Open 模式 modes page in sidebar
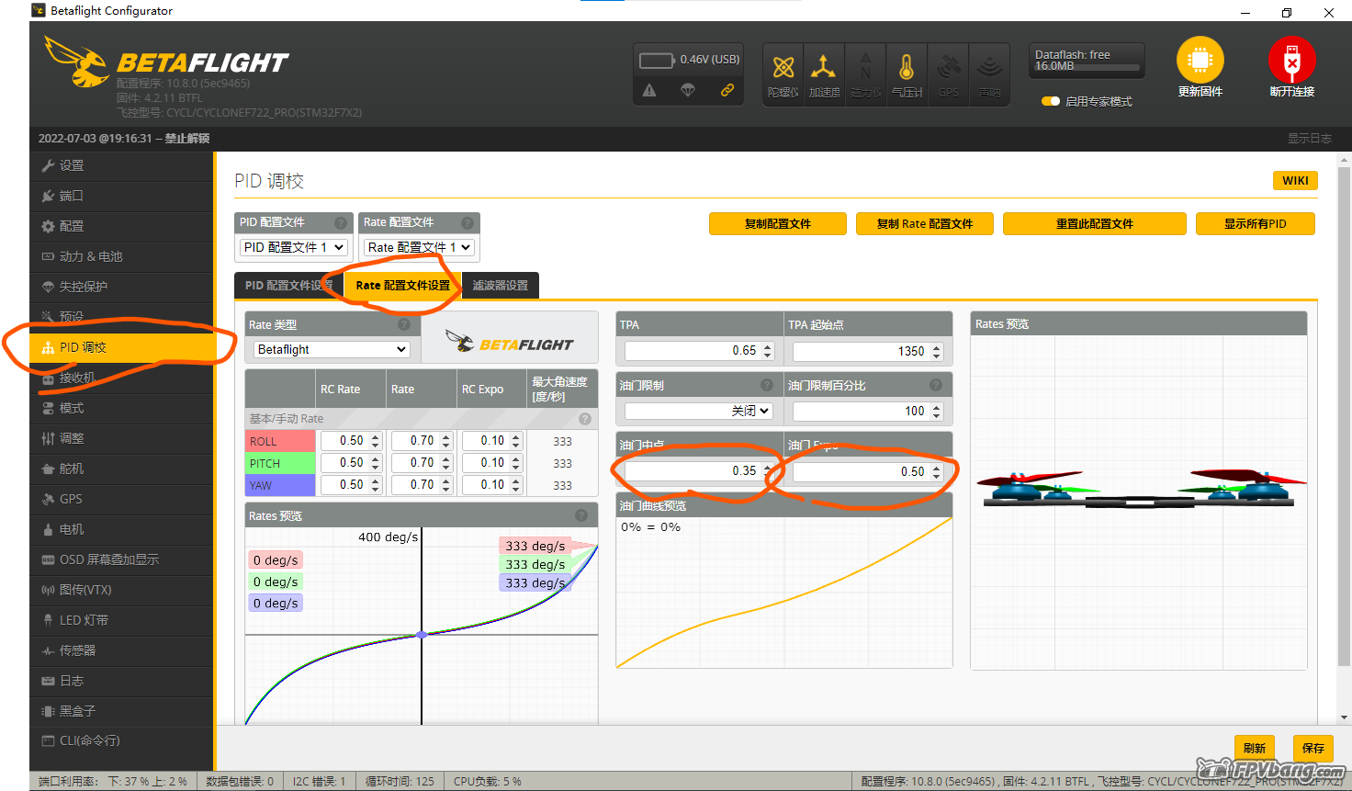This screenshot has height=791, width=1352. [122, 408]
